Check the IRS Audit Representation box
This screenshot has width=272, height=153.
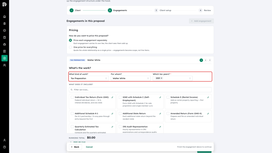120,127
